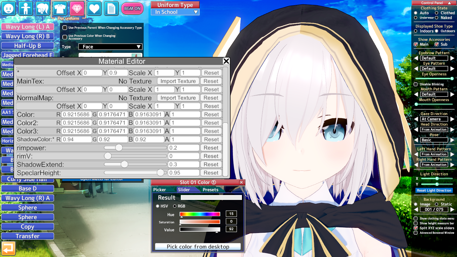Switch to Slider tab
Screen dimensions: 457x257
click(184, 190)
